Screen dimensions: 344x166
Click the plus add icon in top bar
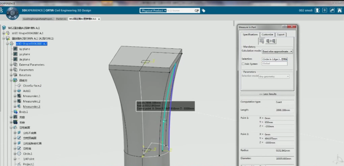coord(325,10)
